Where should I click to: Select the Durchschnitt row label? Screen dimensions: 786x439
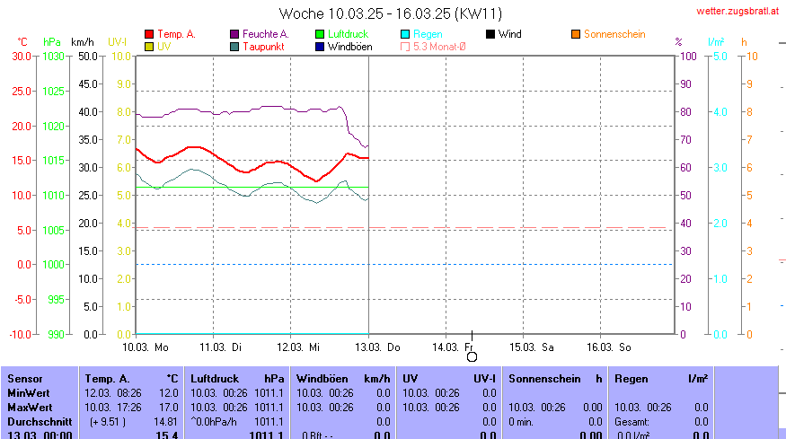coord(36,420)
